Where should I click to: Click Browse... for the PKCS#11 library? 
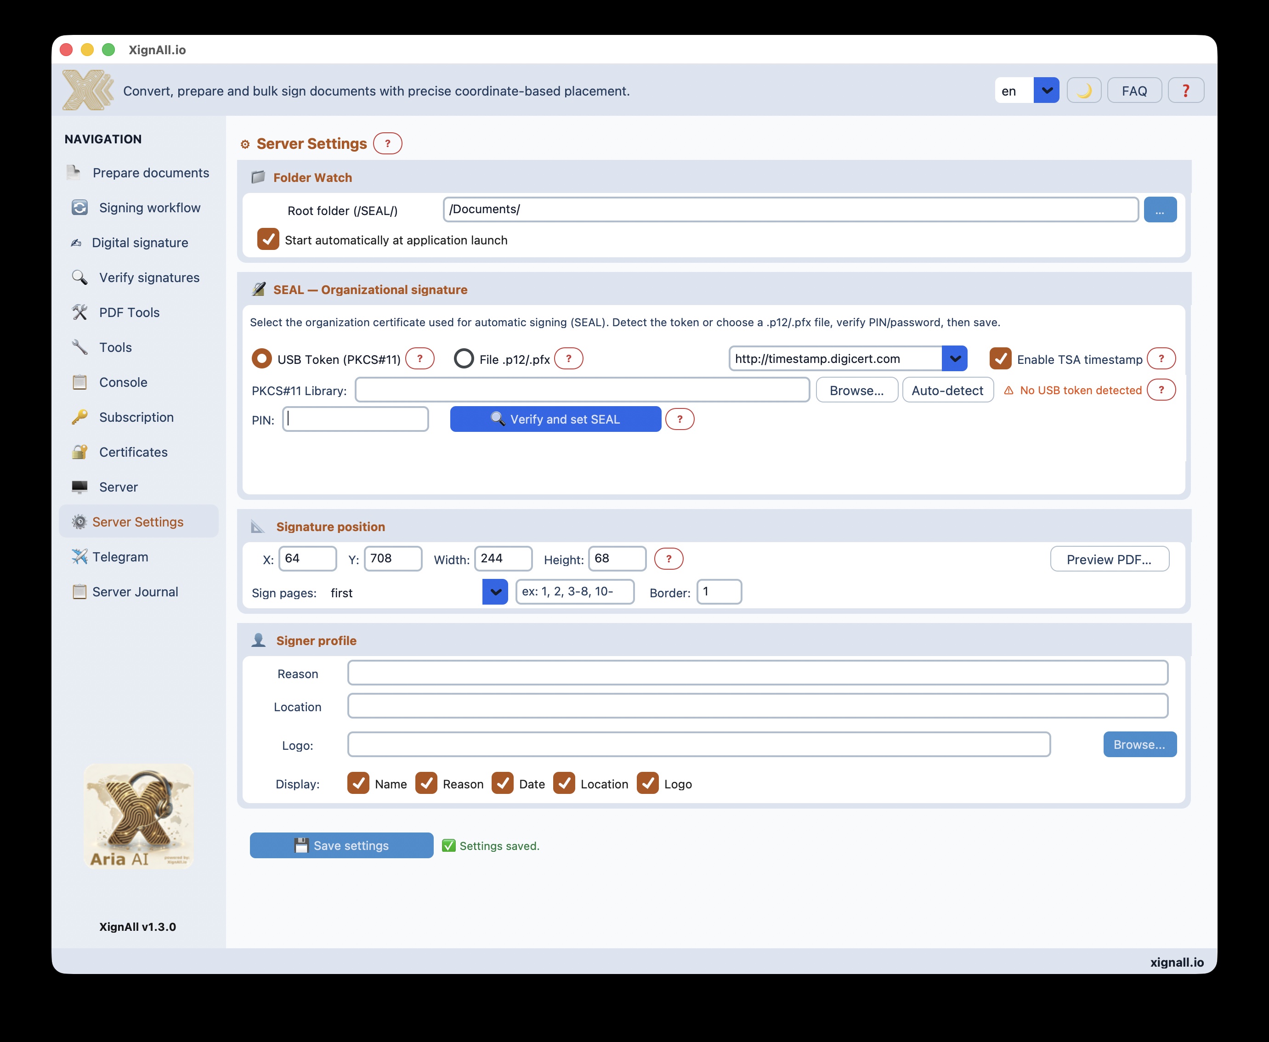click(856, 390)
